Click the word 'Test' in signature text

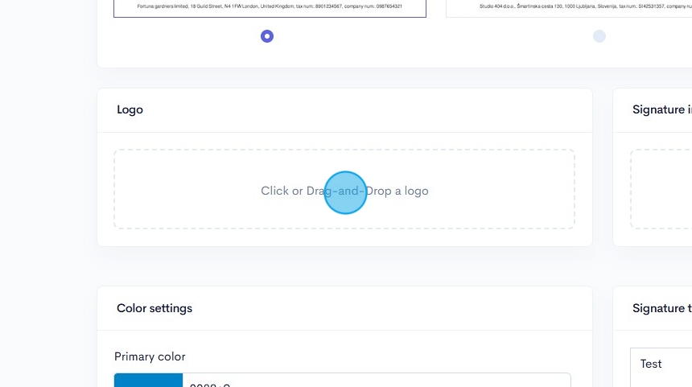click(651, 364)
